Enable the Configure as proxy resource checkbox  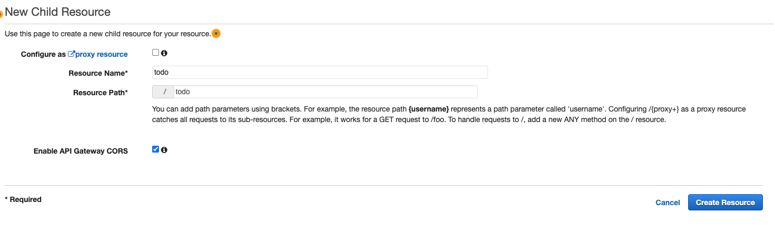[x=155, y=53]
